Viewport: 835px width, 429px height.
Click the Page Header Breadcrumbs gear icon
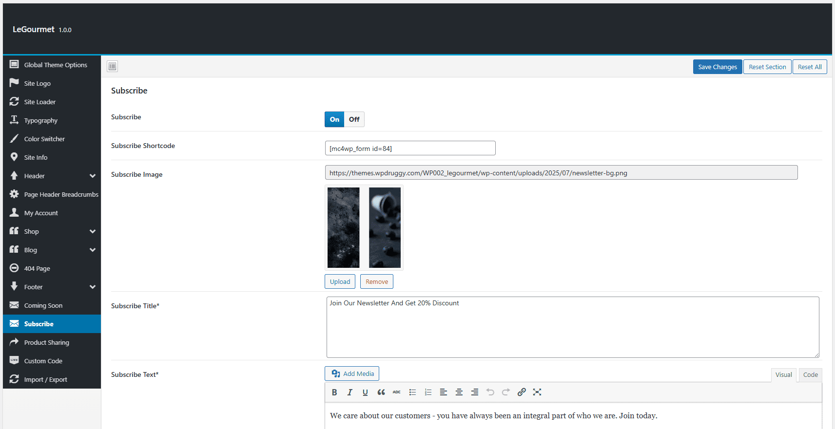(x=14, y=194)
